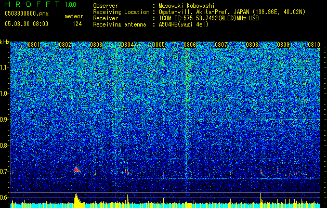Select the filename 0503300800.png

27,14
